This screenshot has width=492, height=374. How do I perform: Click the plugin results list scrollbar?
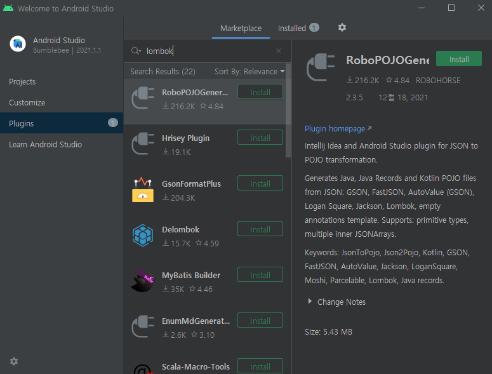[288, 110]
